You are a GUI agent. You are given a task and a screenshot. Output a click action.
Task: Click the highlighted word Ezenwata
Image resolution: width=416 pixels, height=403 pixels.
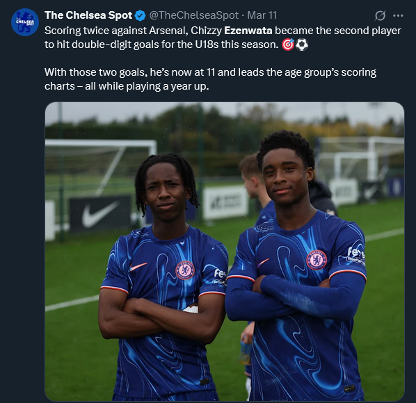tap(248, 31)
